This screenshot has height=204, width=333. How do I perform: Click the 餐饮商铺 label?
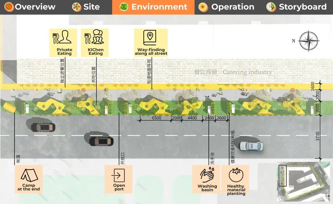[x=206, y=72]
